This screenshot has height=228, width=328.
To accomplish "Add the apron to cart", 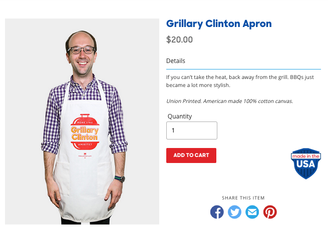I will [191, 155].
